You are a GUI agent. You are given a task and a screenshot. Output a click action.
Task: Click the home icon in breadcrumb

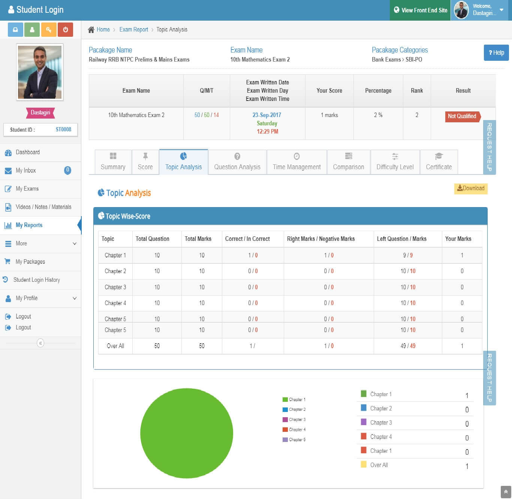(91, 30)
